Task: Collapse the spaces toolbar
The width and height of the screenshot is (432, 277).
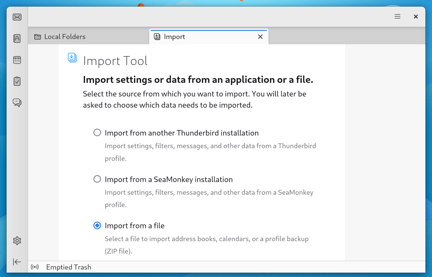Action: pyautogui.click(x=17, y=262)
